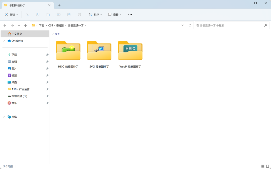Image resolution: width=271 pixels, height=169 pixels.
Task: Go up one folder level
Action: click(25, 25)
